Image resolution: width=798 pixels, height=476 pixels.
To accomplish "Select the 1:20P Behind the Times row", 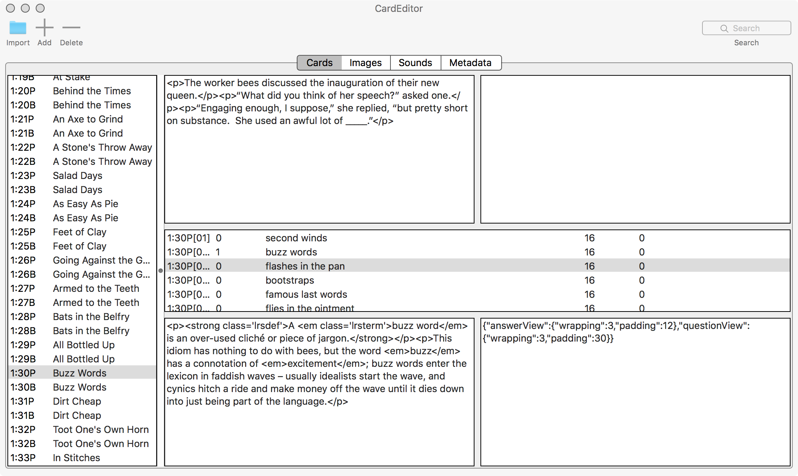I will [82, 91].
